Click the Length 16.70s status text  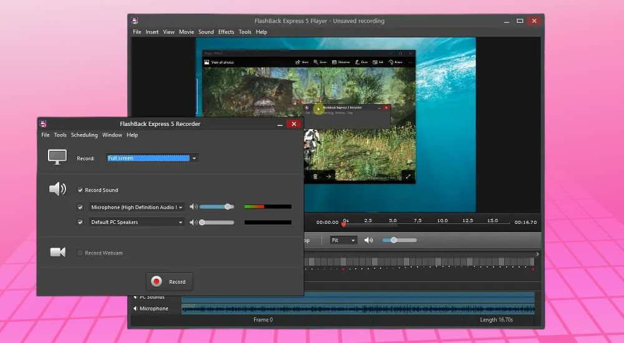pyautogui.click(x=496, y=320)
